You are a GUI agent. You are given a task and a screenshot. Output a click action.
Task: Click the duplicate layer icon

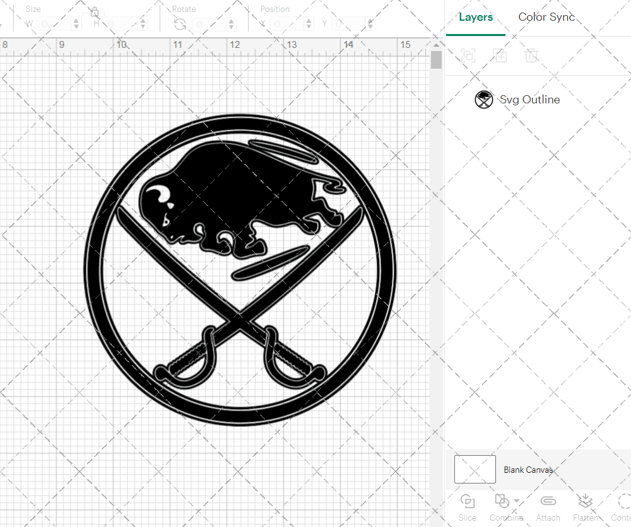(x=468, y=55)
